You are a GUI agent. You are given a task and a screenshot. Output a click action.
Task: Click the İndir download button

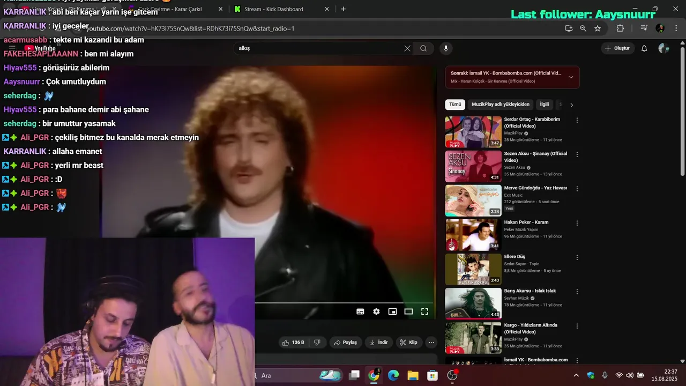pyautogui.click(x=378, y=342)
